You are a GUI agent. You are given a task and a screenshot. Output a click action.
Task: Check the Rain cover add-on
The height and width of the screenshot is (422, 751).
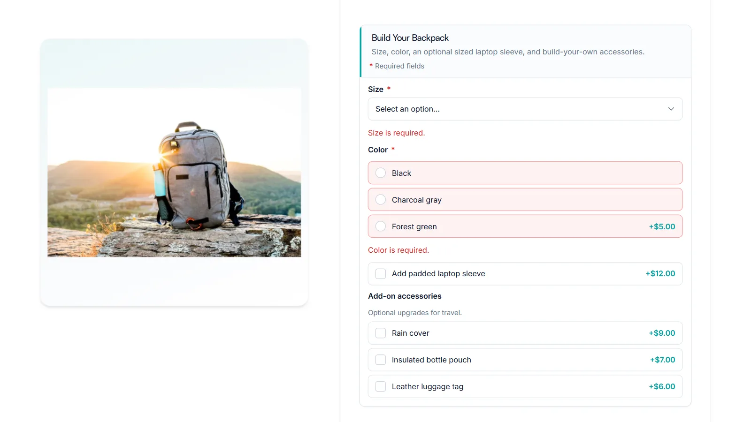(x=525, y=333)
